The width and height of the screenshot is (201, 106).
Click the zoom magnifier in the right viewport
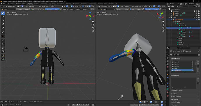[x=163, y=21]
